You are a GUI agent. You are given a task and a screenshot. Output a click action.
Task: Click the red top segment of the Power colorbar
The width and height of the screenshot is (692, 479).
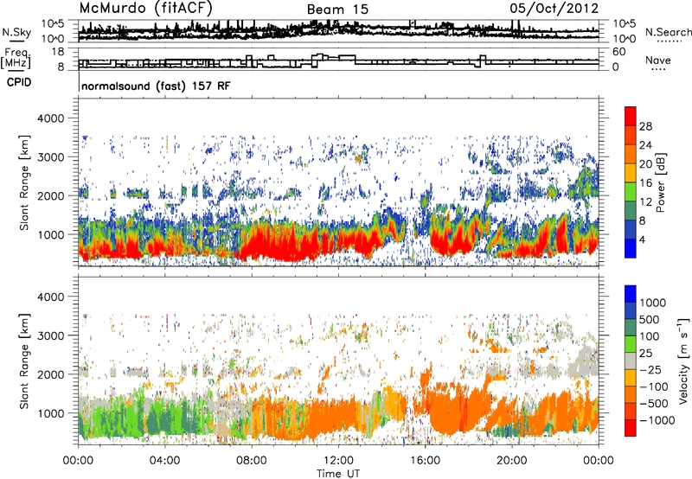pos(631,116)
